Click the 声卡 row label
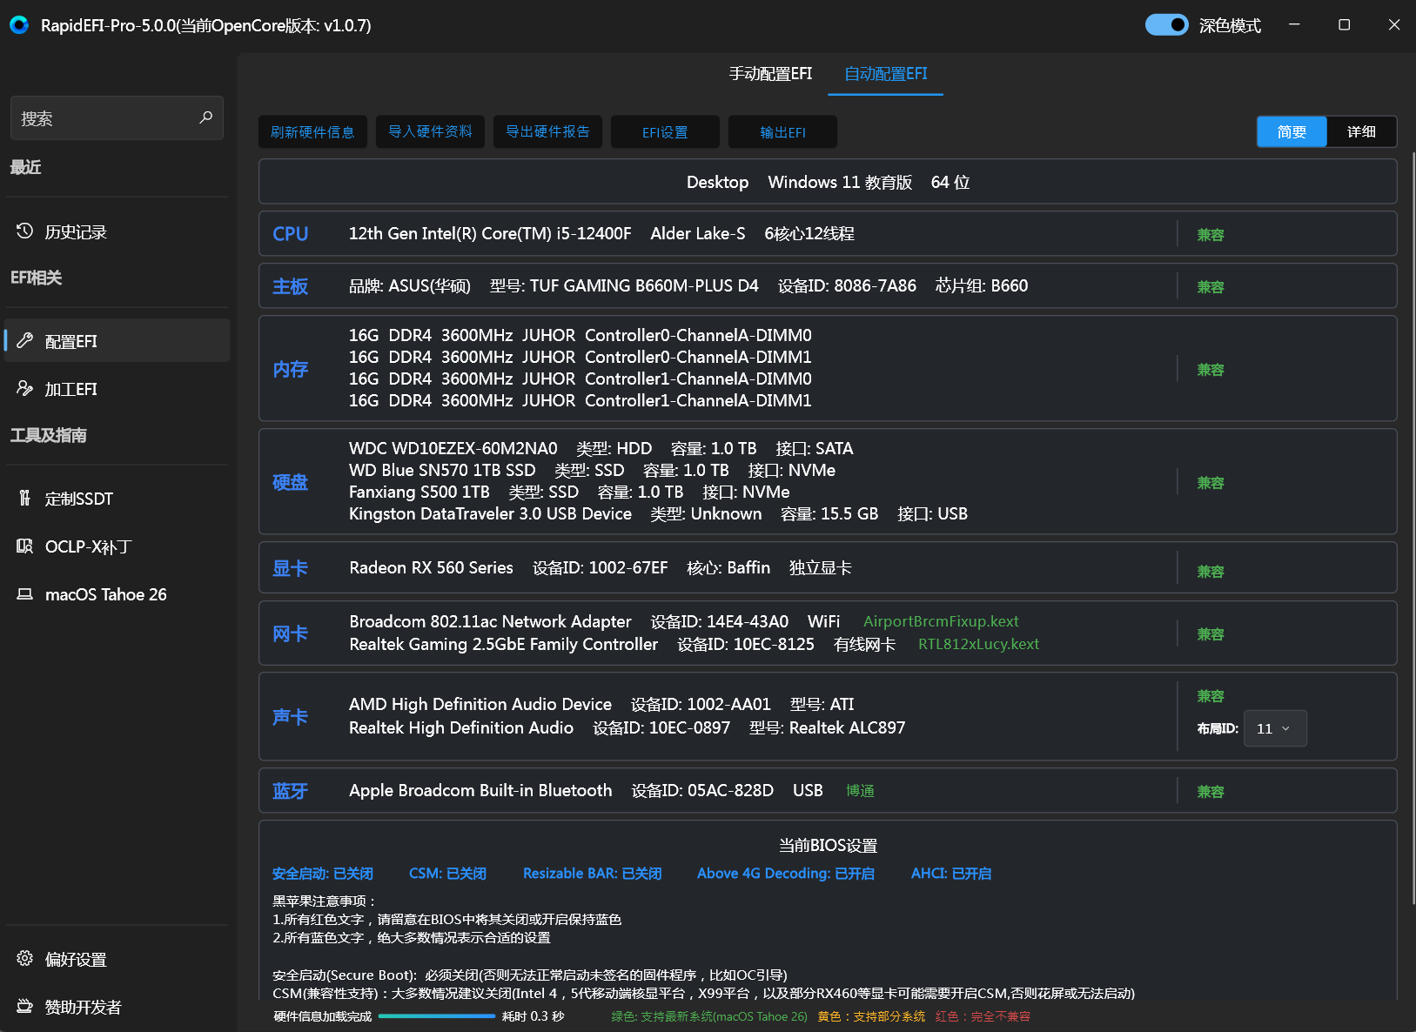Image resolution: width=1416 pixels, height=1032 pixels. click(291, 717)
